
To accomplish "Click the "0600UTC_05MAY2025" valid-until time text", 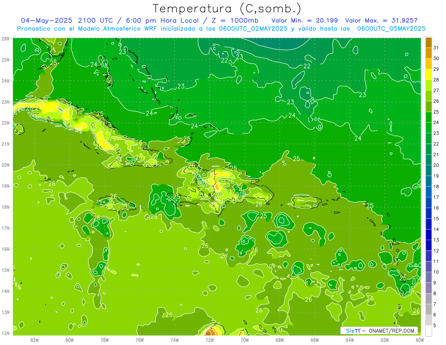I will click(391, 28).
